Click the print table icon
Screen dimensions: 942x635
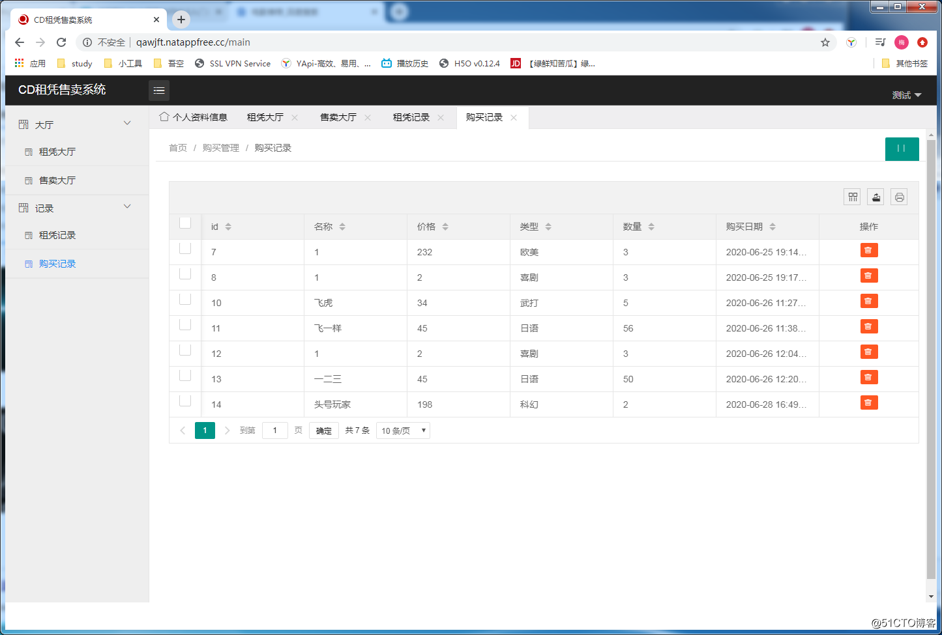tap(900, 197)
